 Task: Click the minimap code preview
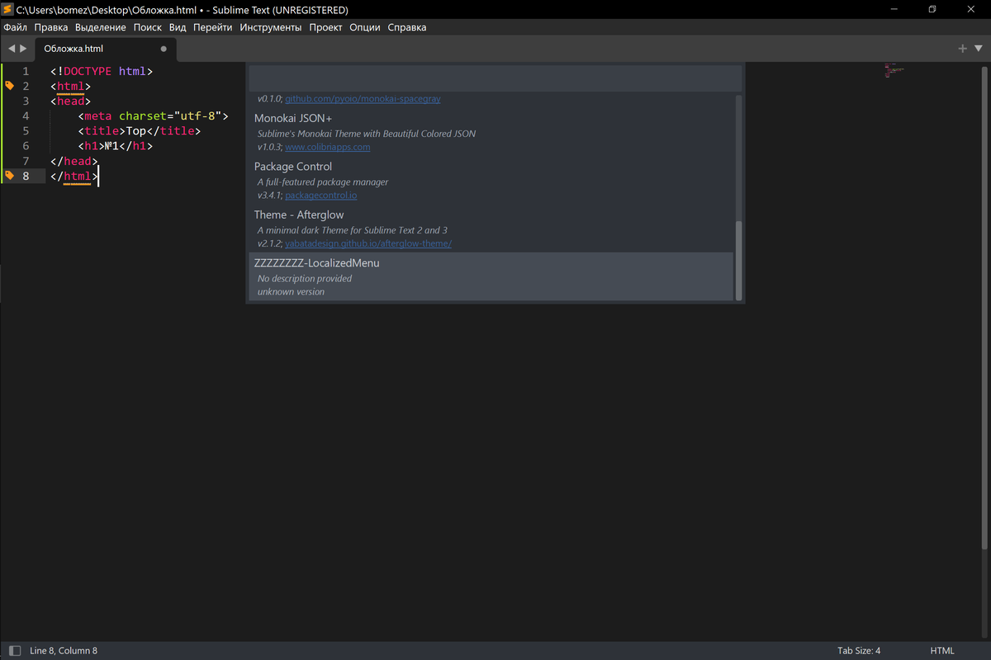(894, 69)
